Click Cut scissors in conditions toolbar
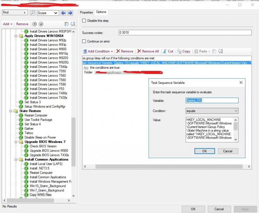Screen dimensions: 259x213 click(168, 51)
